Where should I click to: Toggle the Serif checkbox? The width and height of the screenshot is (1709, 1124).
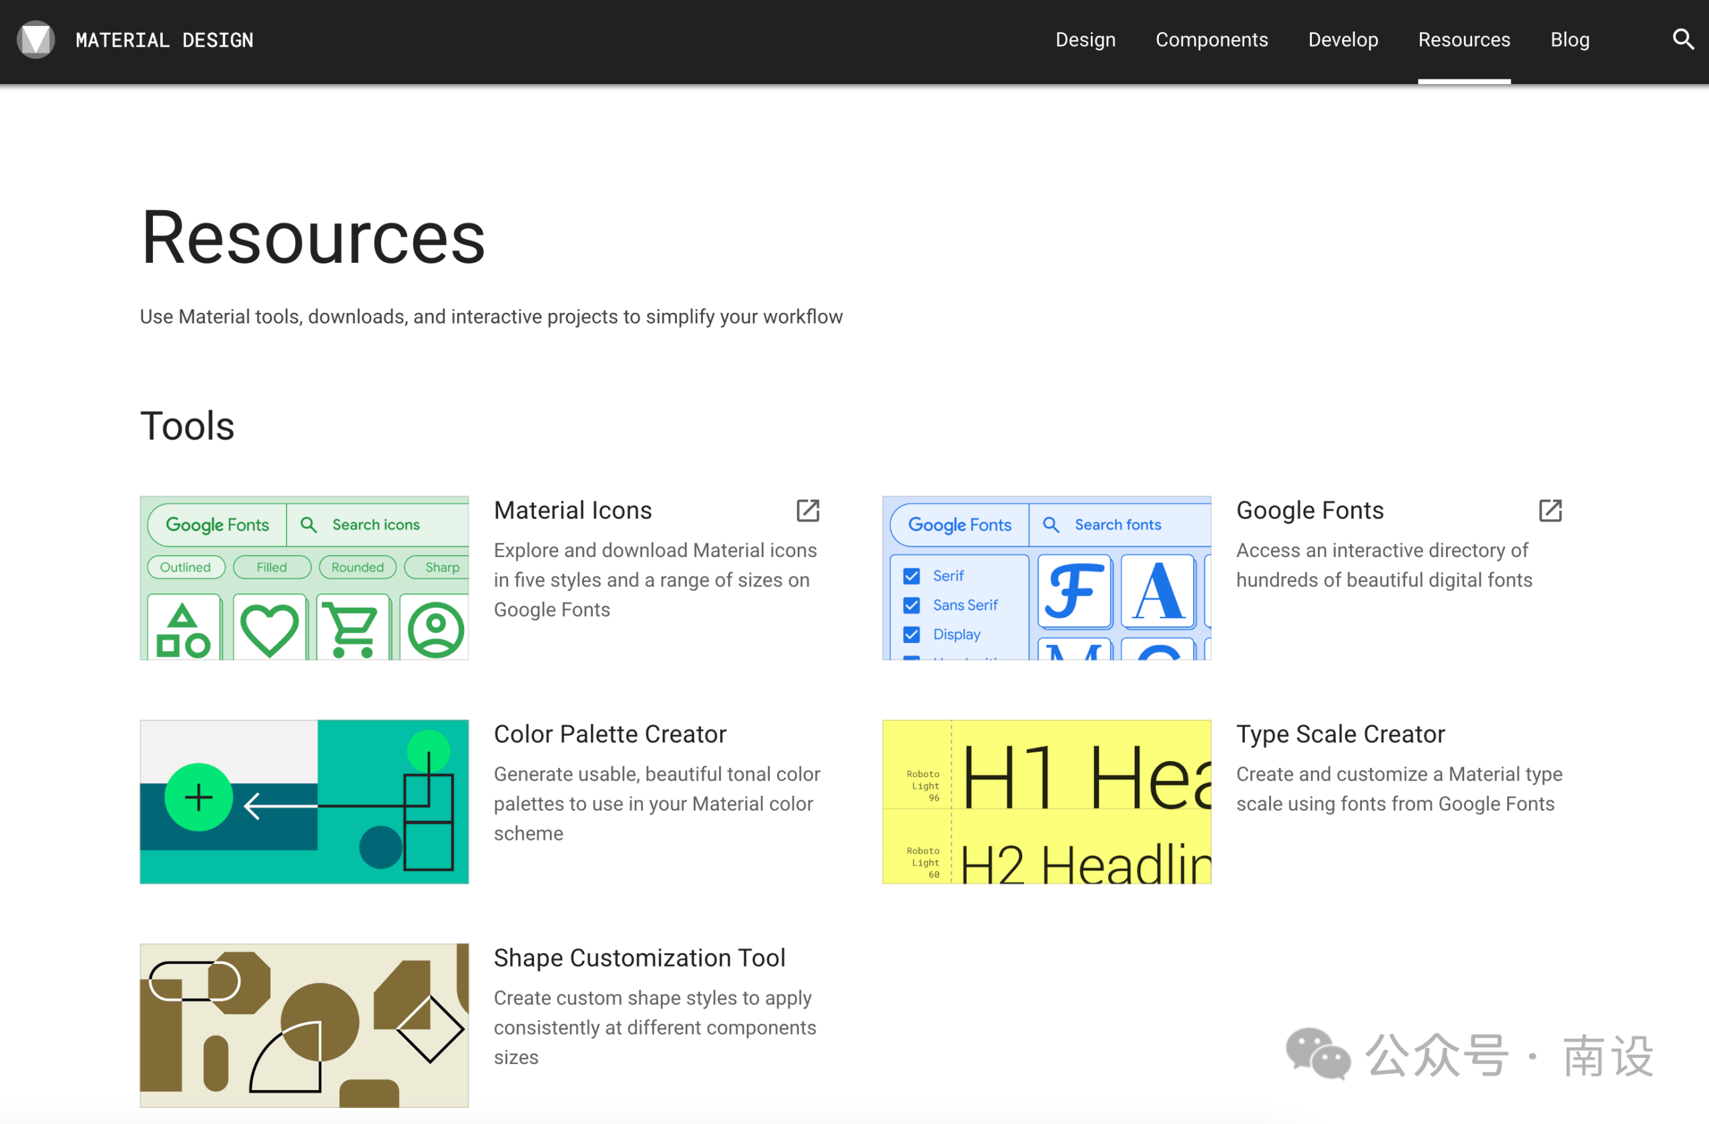(x=911, y=576)
